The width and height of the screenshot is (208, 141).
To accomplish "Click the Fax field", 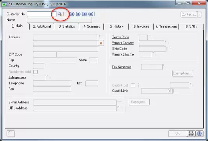I will coord(52,89).
